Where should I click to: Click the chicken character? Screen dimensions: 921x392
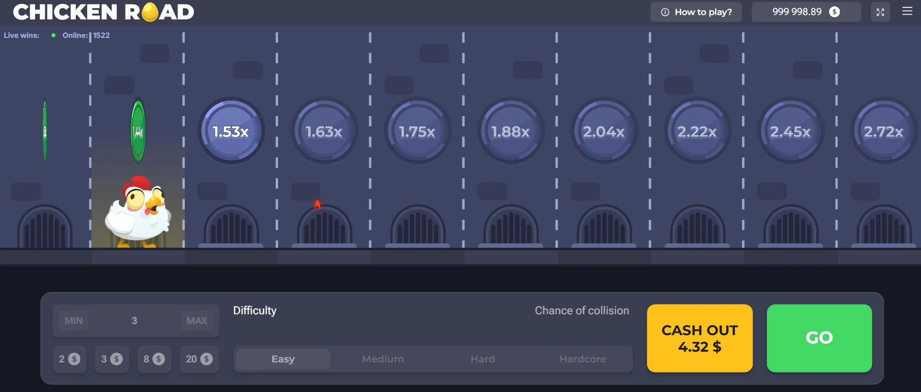pos(138,211)
